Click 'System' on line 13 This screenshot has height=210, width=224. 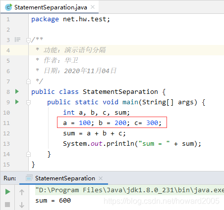coord(75,144)
